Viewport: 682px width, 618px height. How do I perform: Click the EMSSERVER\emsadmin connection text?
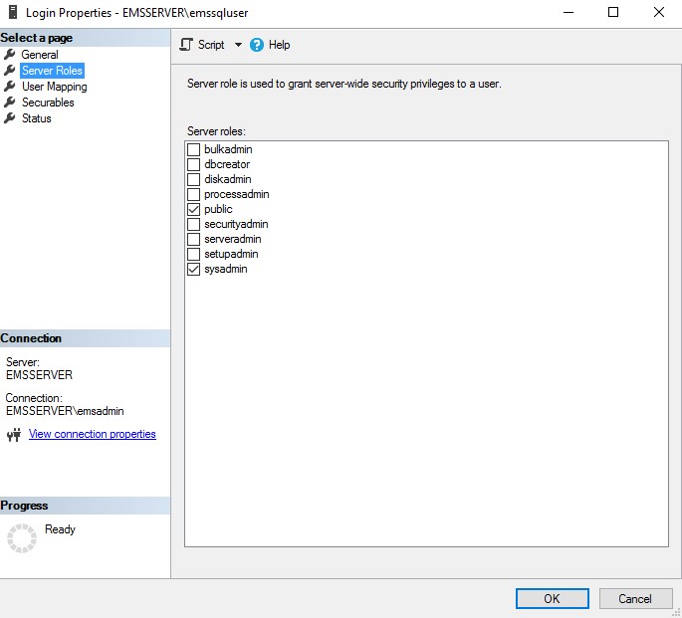[65, 411]
